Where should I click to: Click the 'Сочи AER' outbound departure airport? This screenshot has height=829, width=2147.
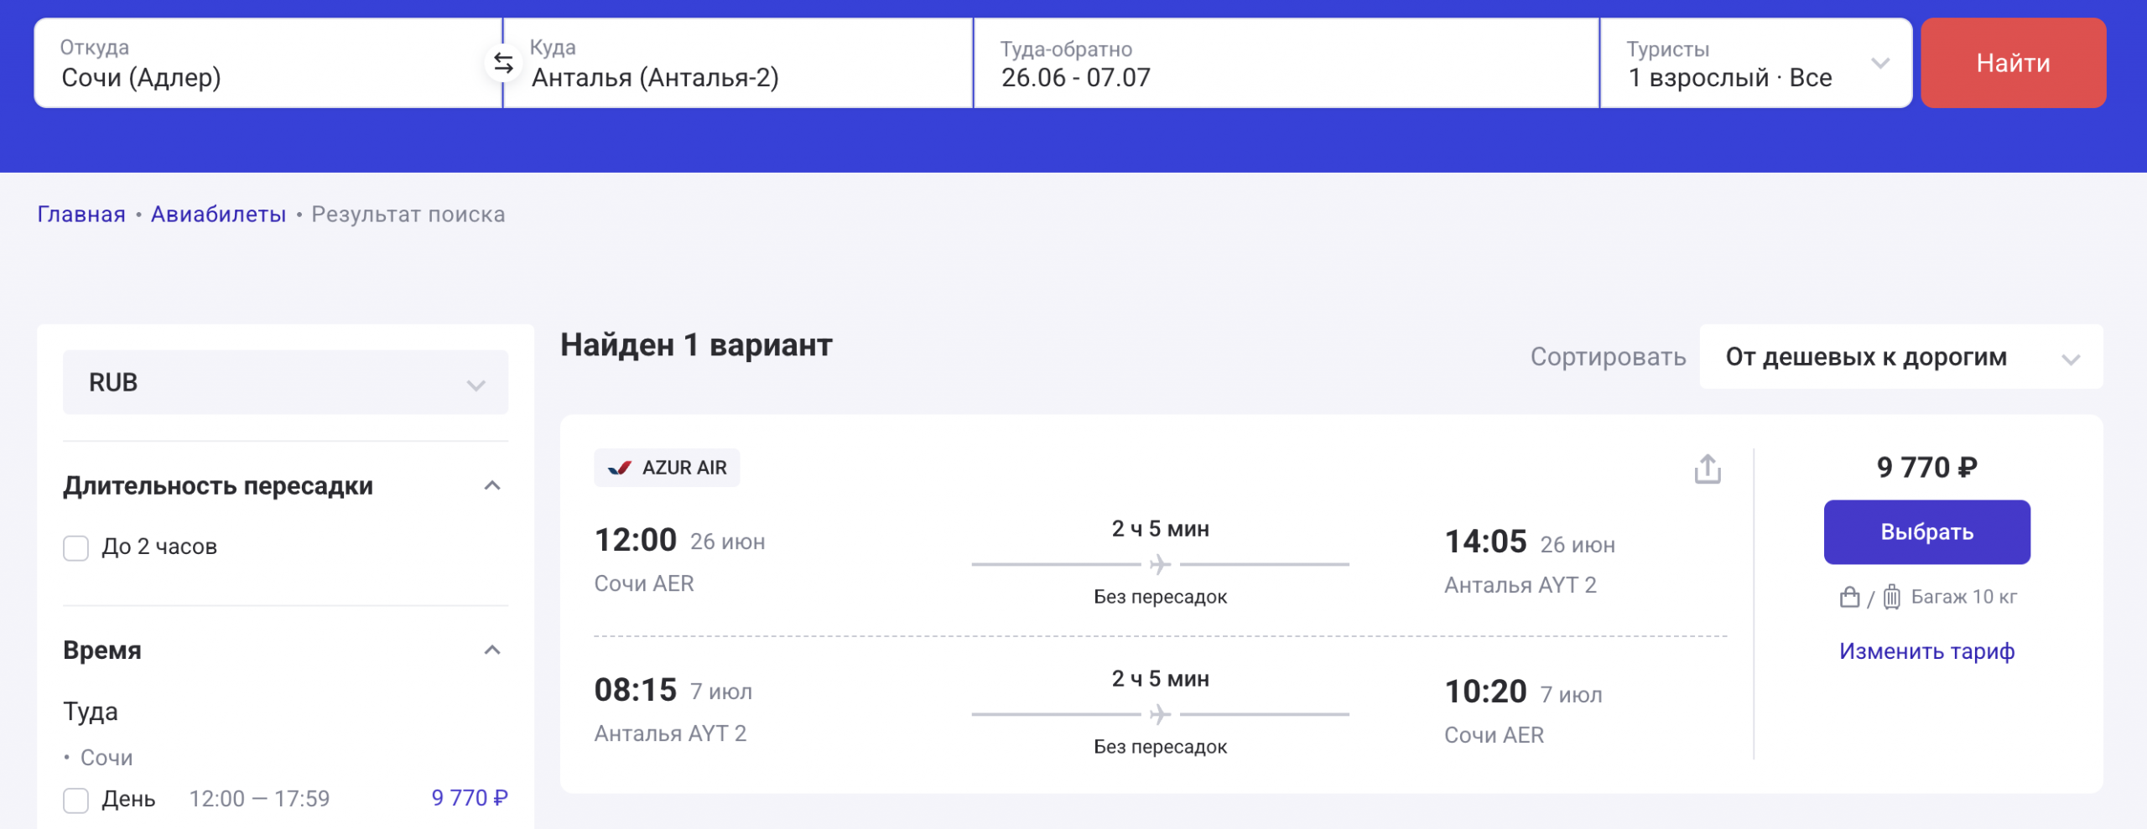(644, 583)
